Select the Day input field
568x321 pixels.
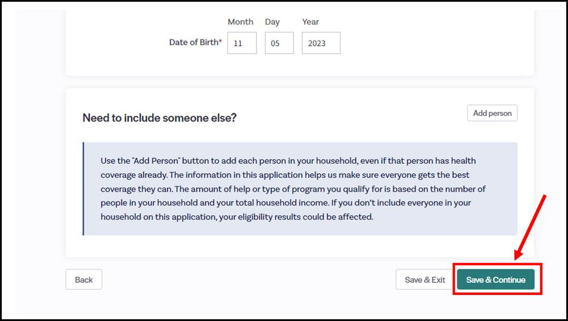click(x=279, y=43)
